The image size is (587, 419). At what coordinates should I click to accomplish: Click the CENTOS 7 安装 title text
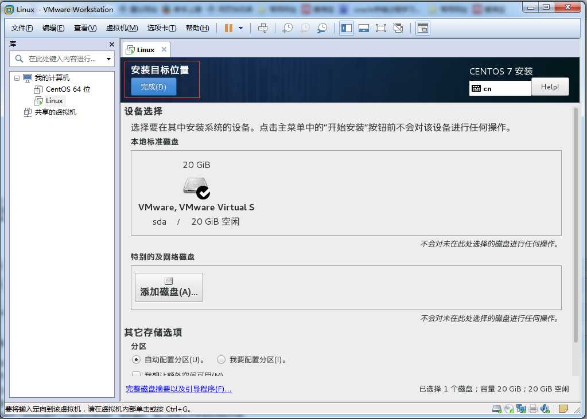tap(501, 72)
